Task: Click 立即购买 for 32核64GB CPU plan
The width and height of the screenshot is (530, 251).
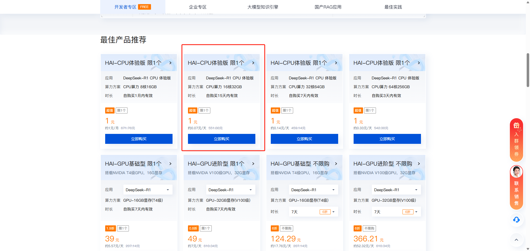Action: [304, 139]
